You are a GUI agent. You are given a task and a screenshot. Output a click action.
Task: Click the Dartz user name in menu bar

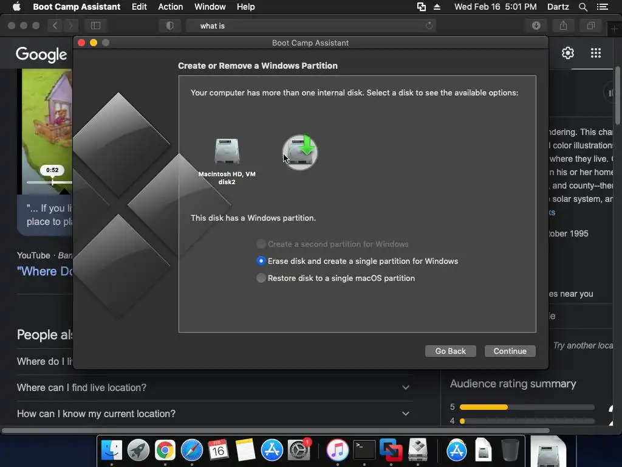pyautogui.click(x=558, y=7)
